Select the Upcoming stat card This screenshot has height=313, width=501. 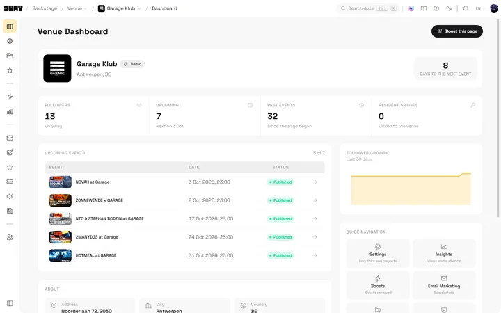(x=205, y=115)
